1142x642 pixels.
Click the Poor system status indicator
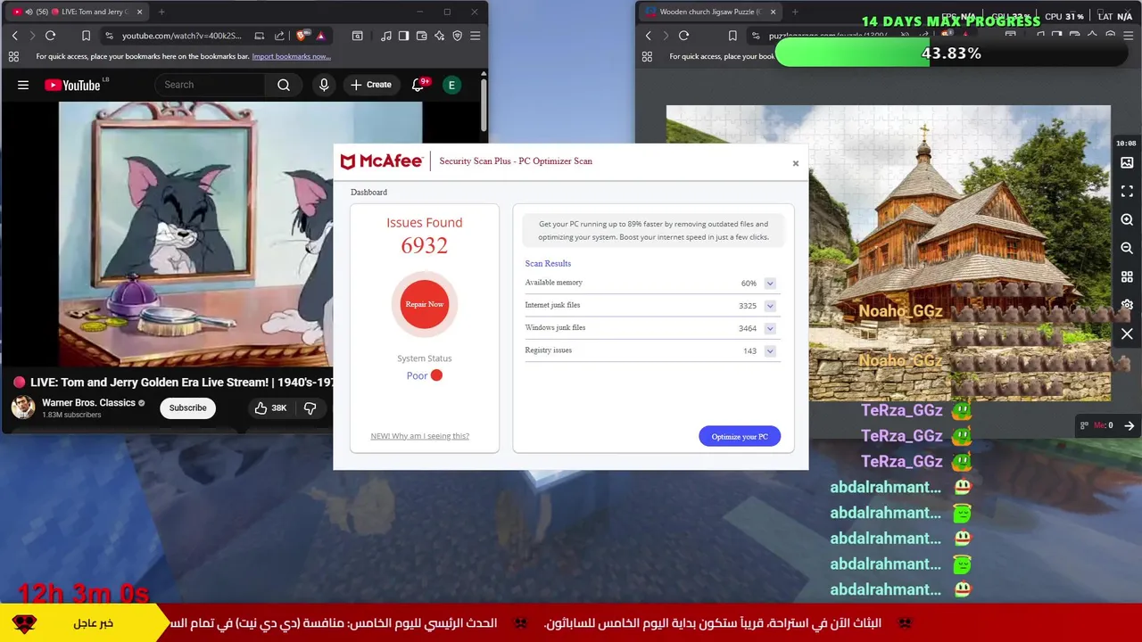click(x=425, y=375)
